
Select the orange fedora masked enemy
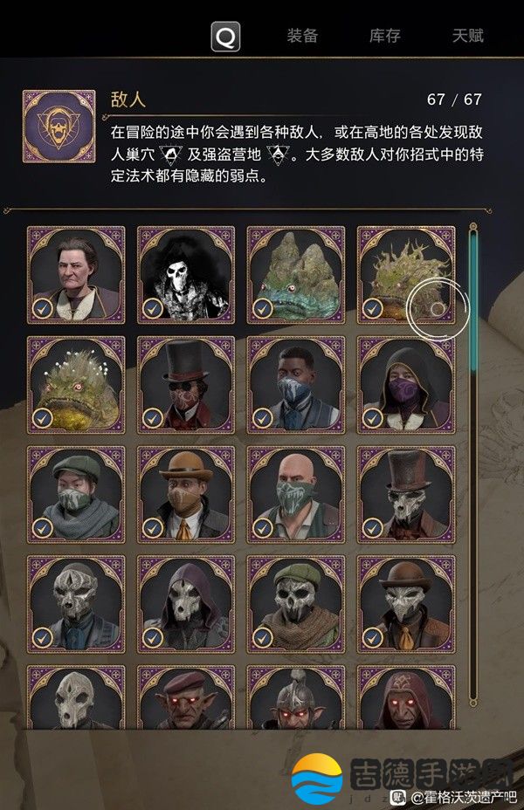186,495
